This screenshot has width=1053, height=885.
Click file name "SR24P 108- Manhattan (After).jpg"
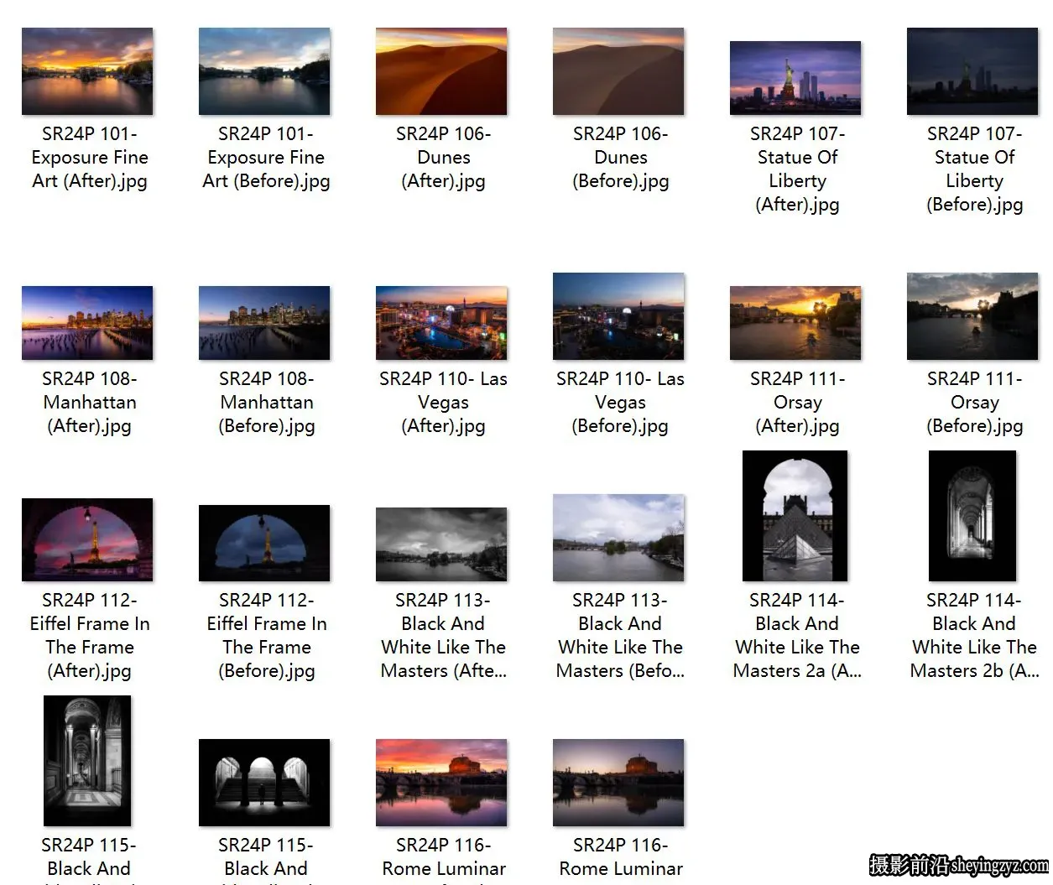(x=90, y=403)
